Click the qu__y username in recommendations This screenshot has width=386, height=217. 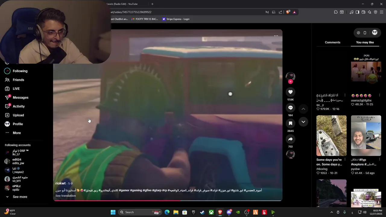[x=320, y=105]
